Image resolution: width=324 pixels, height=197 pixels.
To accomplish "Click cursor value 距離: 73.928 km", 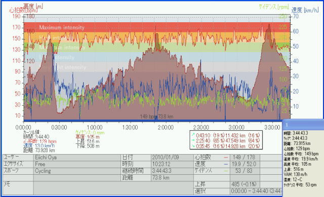I will coord(39,150).
